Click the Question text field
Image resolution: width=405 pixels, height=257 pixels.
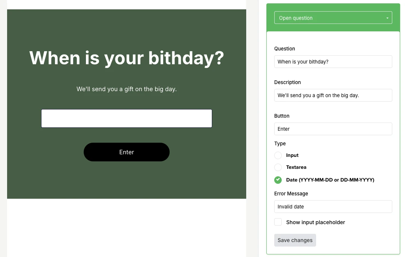coord(333,62)
